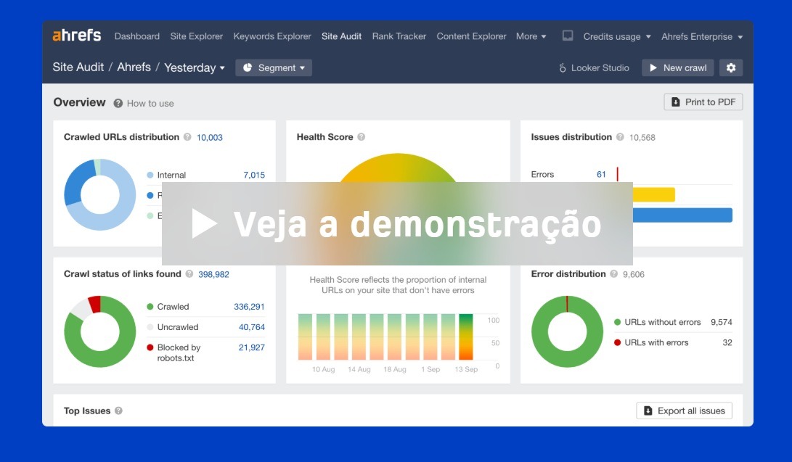This screenshot has height=462, width=792.
Task: Open the Yesterday crawl date dropdown
Action: 195,67
